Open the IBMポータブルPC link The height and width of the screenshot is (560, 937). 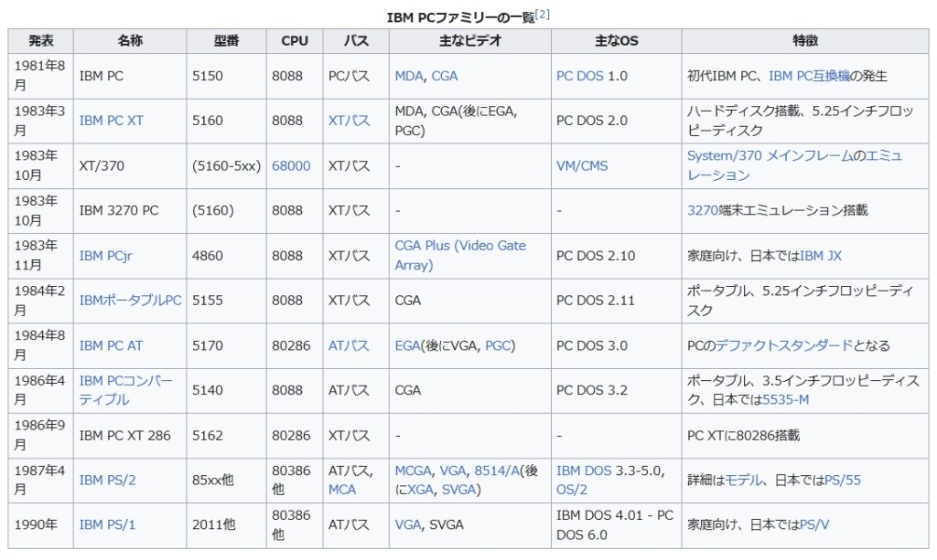[130, 301]
